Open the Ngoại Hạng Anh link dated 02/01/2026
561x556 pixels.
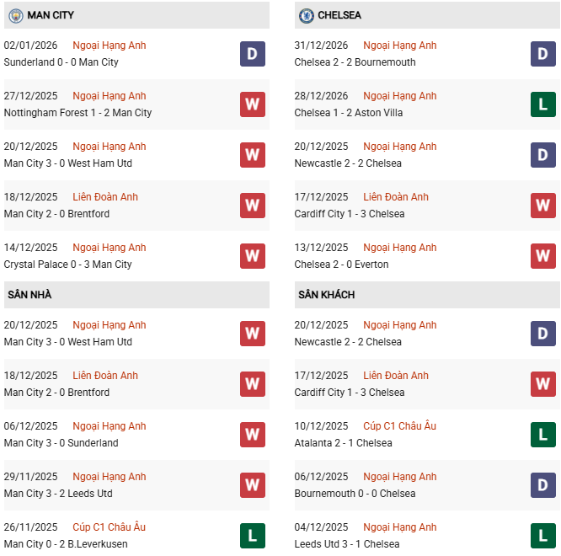pyautogui.click(x=110, y=45)
